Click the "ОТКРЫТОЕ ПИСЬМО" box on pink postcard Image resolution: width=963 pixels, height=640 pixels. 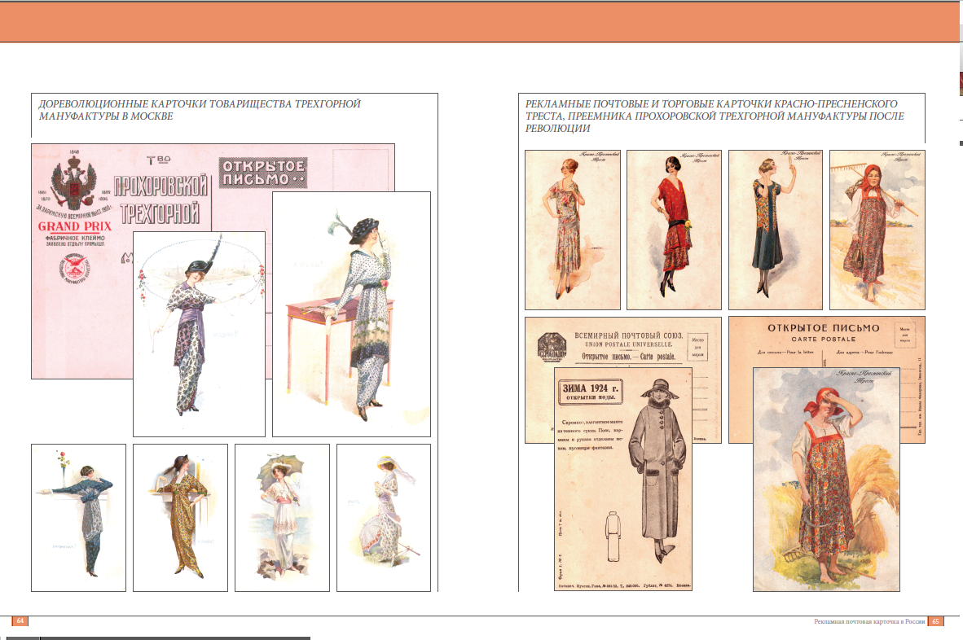click(263, 173)
